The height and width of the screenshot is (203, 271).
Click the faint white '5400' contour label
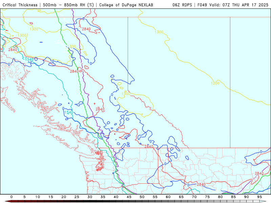pos(59,43)
